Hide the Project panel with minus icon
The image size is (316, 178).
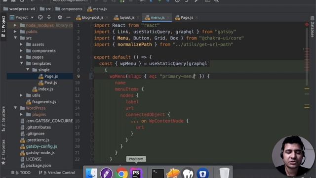(68, 17)
